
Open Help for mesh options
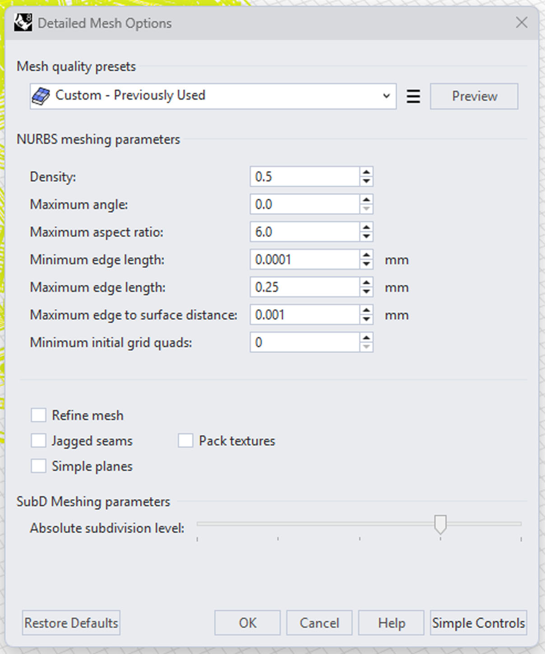(391, 623)
